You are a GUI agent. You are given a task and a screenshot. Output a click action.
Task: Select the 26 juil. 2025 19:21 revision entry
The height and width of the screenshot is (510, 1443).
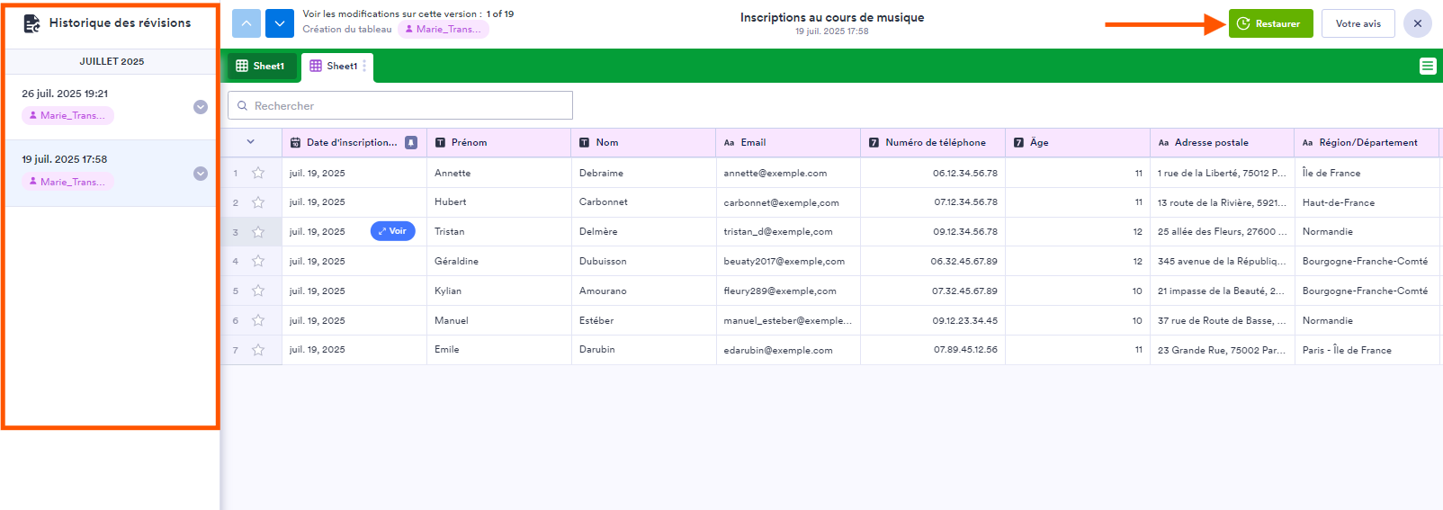pos(112,106)
